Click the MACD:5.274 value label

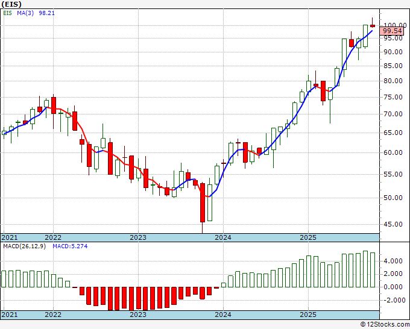[x=70, y=246]
